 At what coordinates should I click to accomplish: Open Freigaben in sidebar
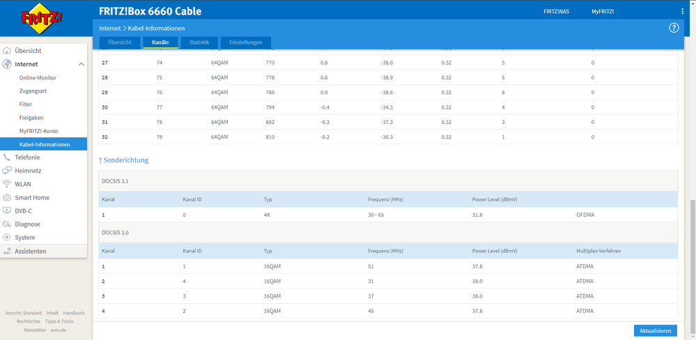[x=31, y=118]
